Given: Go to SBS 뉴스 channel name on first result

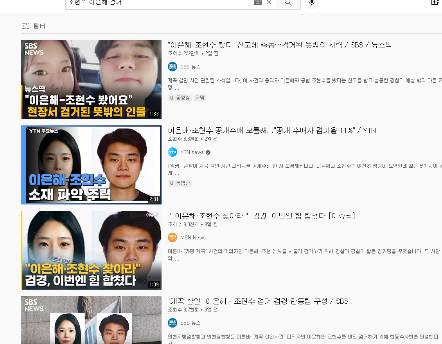Looking at the screenshot, I should (x=190, y=67).
